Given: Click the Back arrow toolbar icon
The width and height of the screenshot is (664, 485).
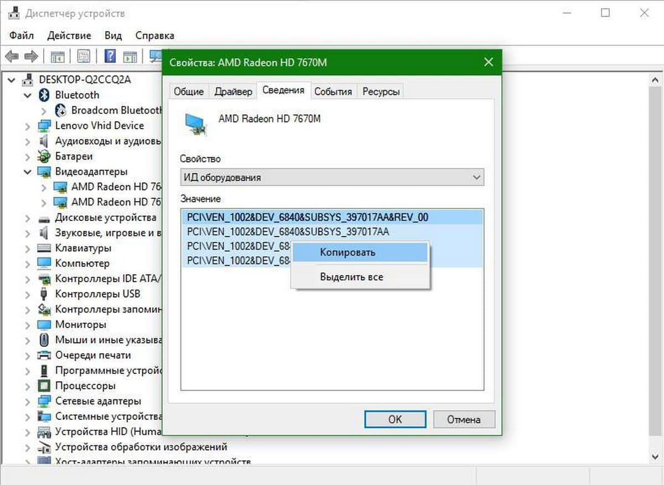Looking at the screenshot, I should click(x=12, y=56).
